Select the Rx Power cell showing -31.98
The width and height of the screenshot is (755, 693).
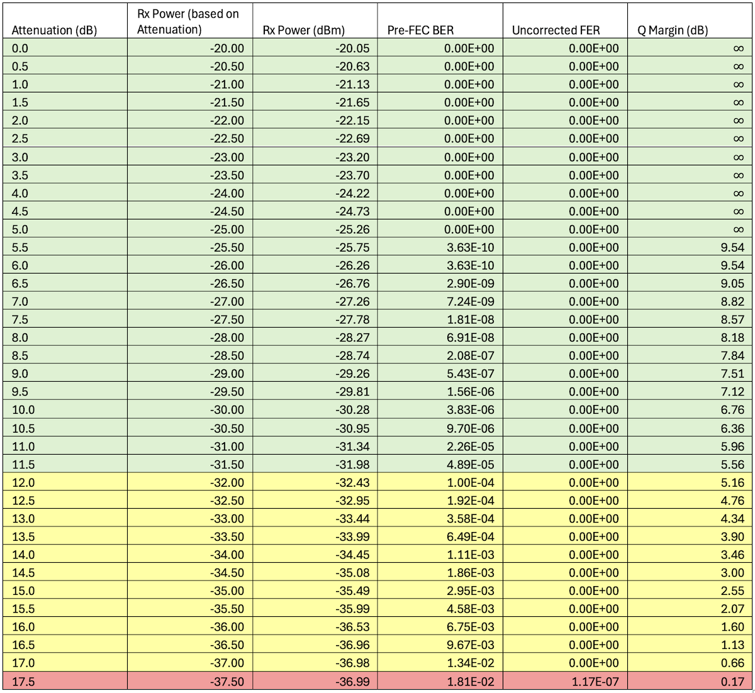tap(315, 464)
